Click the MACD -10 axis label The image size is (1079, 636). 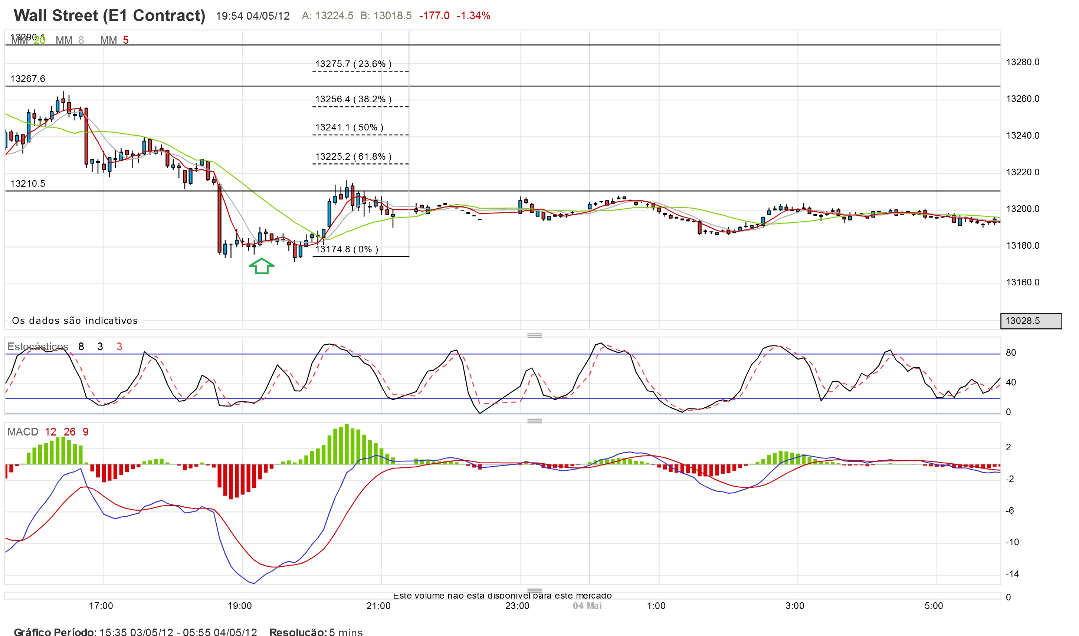click(x=1013, y=543)
